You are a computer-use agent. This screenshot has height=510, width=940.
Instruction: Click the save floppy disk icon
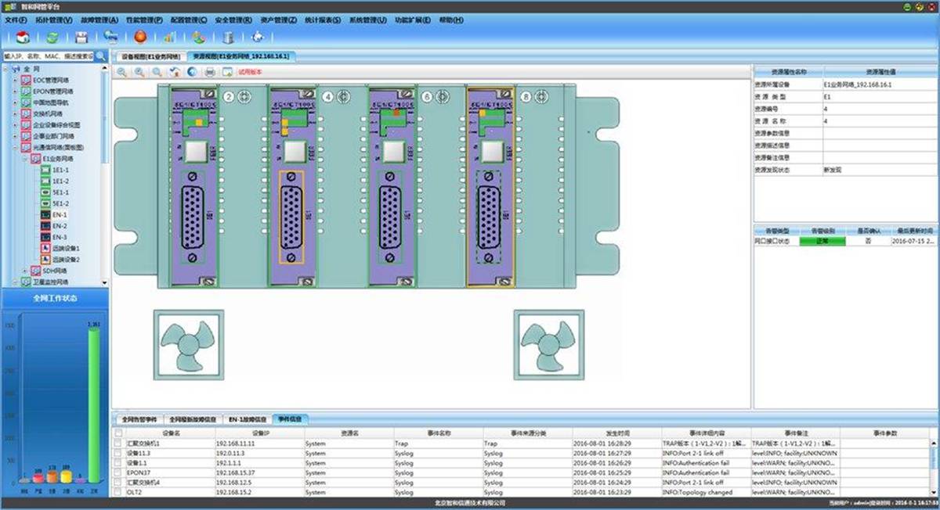click(x=81, y=37)
